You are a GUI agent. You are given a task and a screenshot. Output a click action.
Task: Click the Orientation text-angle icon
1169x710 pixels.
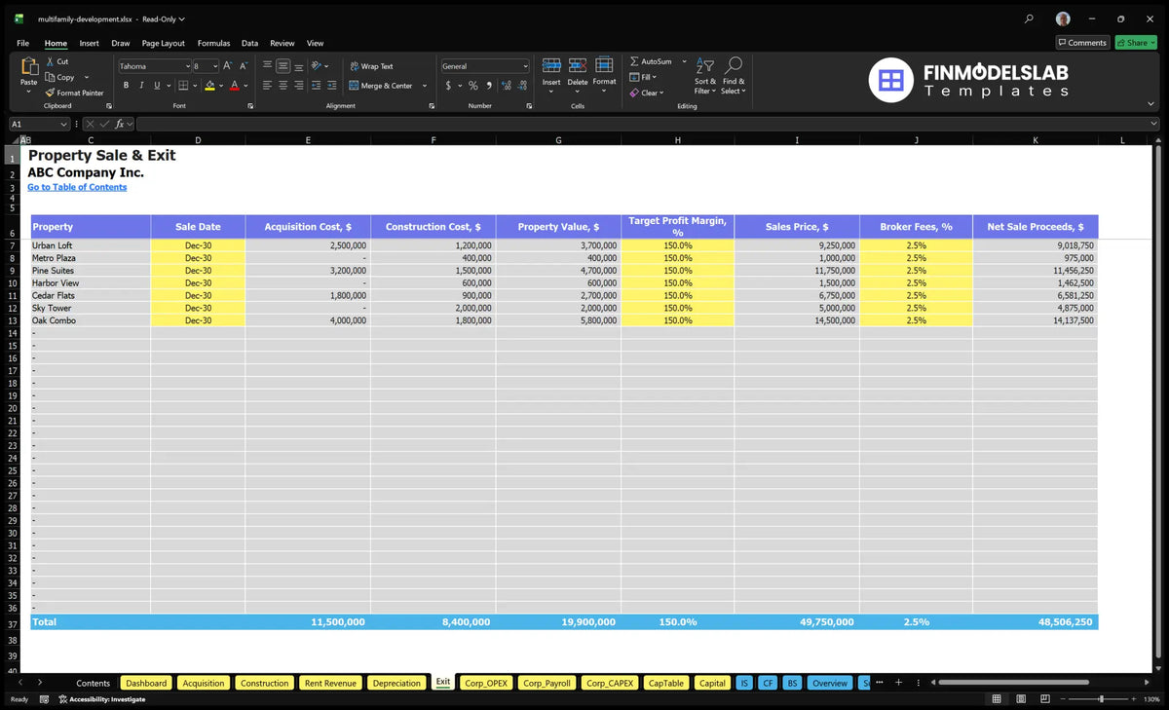[x=317, y=66]
